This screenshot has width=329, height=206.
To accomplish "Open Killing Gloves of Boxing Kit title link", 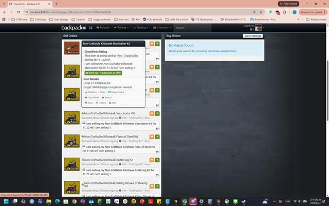I will (x=116, y=184).
